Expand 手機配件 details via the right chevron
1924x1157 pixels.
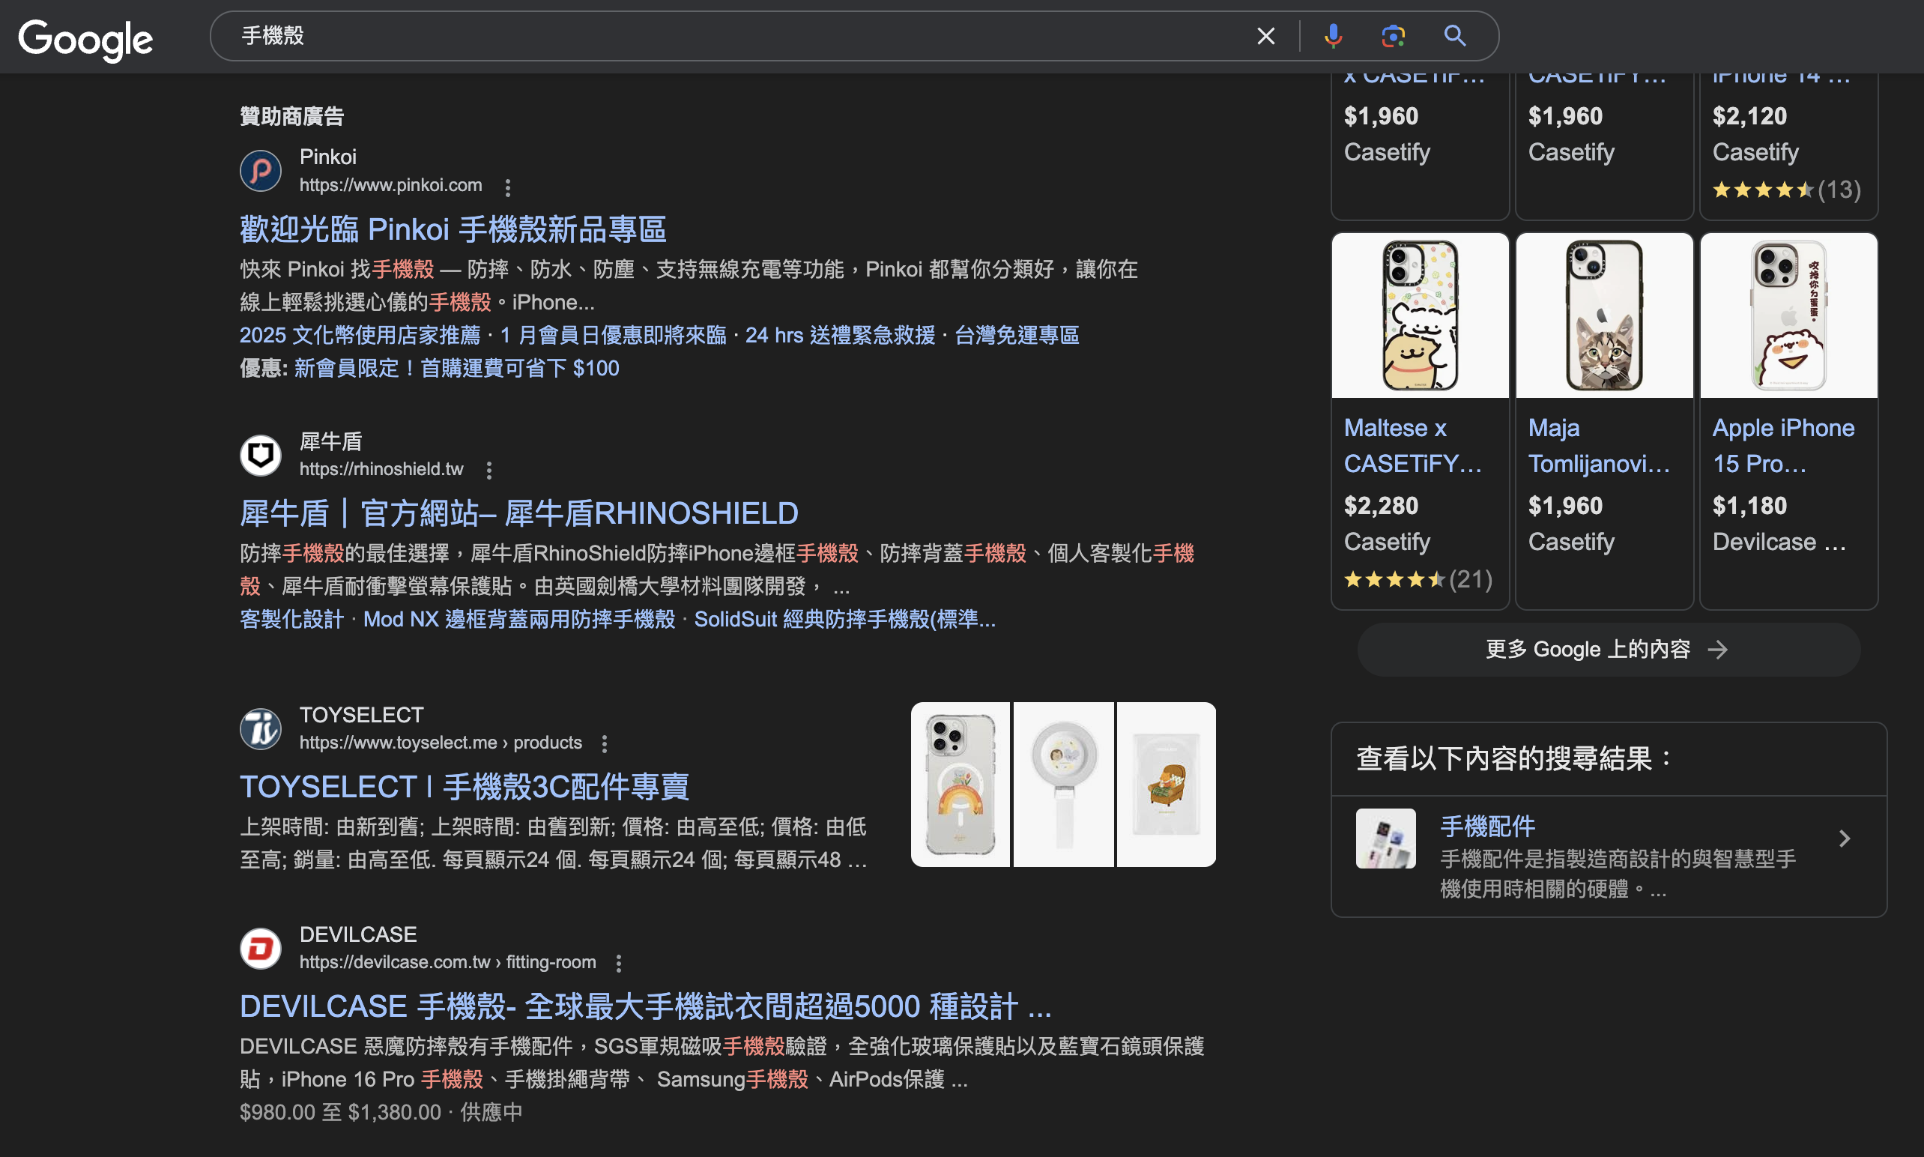click(x=1845, y=838)
